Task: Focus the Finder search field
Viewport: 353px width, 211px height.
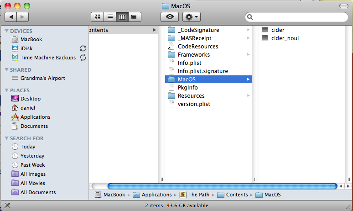Action: pos(296,17)
